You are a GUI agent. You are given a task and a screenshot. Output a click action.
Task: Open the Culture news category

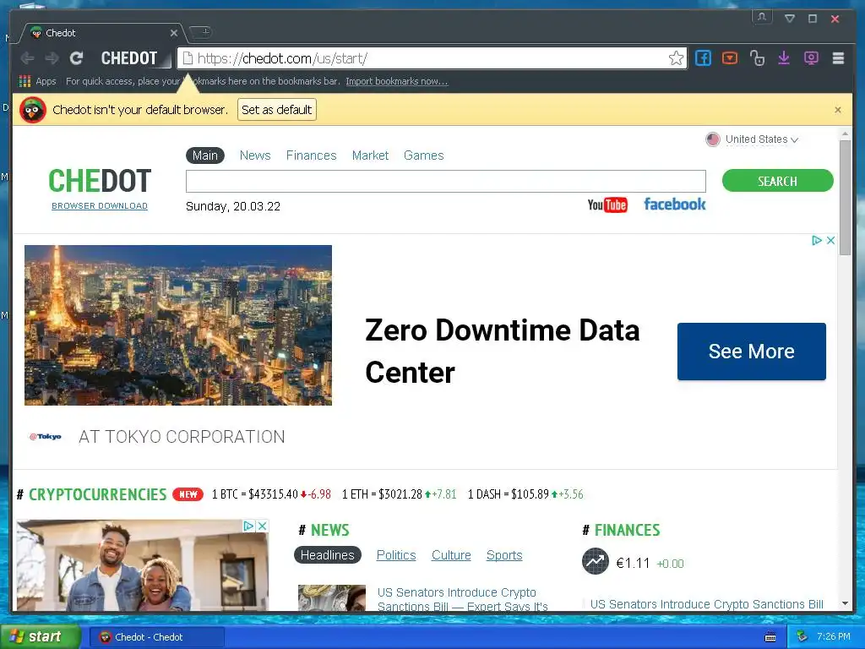pos(451,555)
